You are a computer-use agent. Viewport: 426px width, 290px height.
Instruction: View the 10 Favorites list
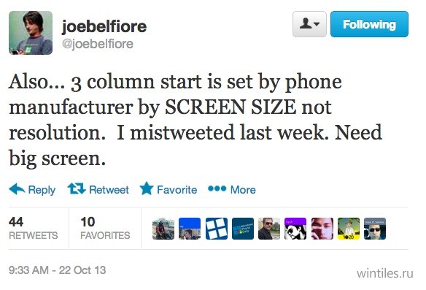click(x=105, y=228)
